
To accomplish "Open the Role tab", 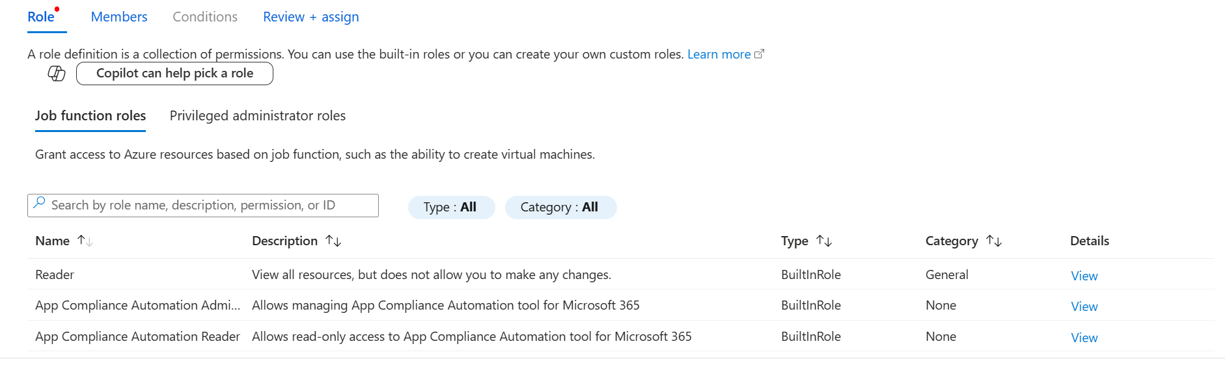I will (41, 17).
